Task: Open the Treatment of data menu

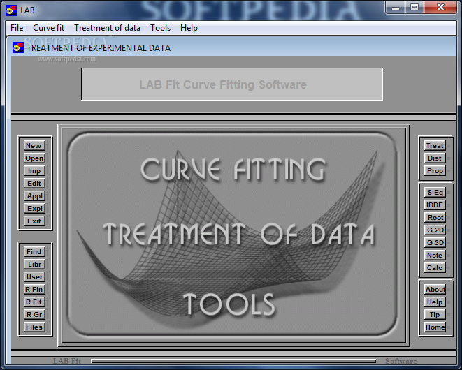Action: tap(107, 28)
